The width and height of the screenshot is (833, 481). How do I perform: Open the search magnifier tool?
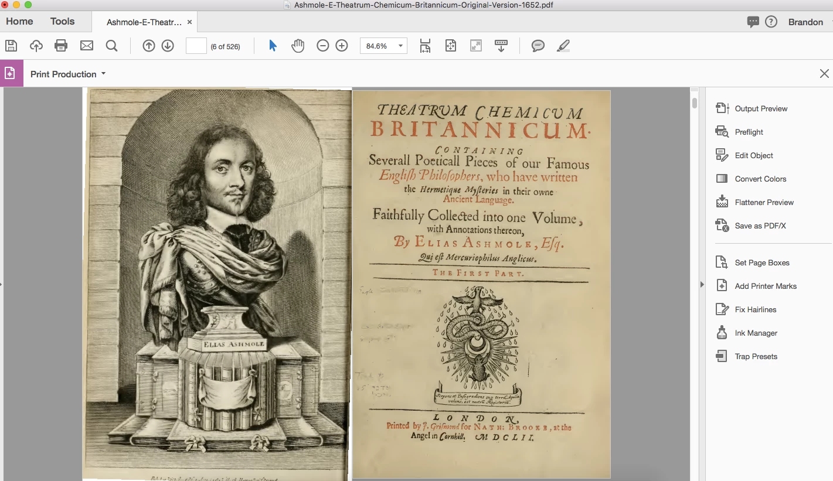pyautogui.click(x=111, y=46)
